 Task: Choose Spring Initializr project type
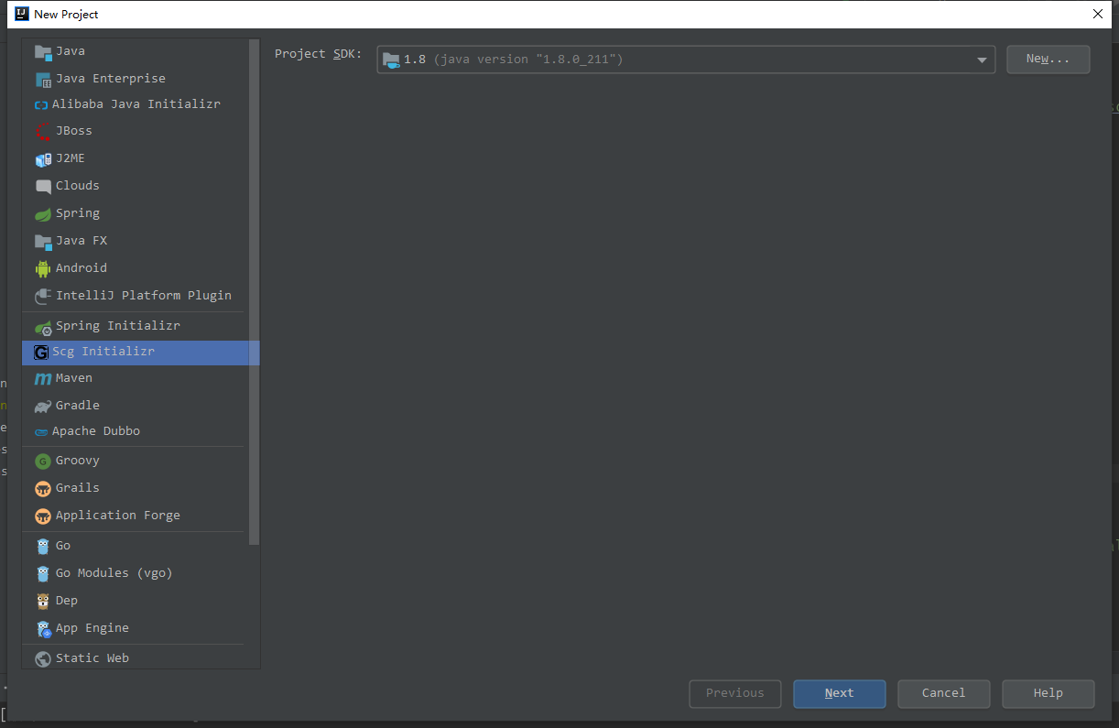(x=117, y=326)
